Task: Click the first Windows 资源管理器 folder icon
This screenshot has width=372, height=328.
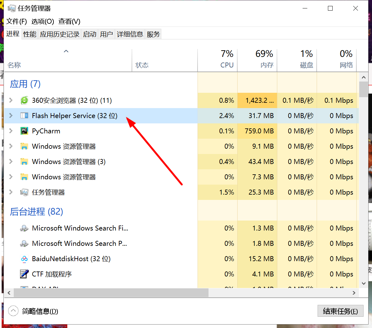Action: [x=24, y=146]
